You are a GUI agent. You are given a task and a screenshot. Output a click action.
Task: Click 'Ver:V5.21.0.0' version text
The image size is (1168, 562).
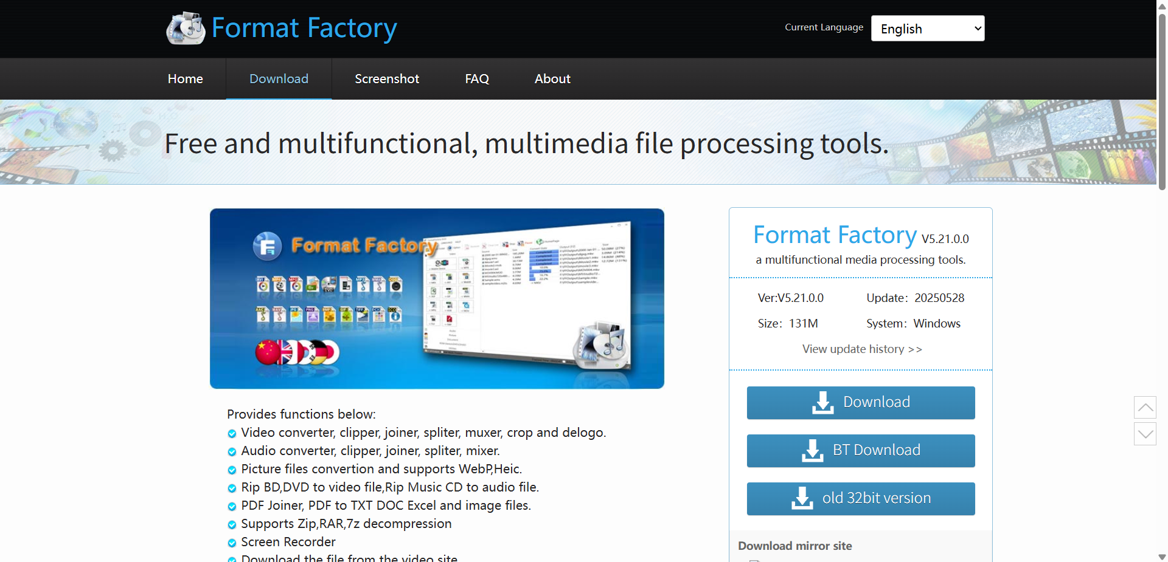click(791, 298)
